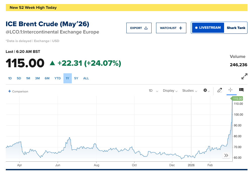Select the 1Y range option

pyautogui.click(x=67, y=78)
